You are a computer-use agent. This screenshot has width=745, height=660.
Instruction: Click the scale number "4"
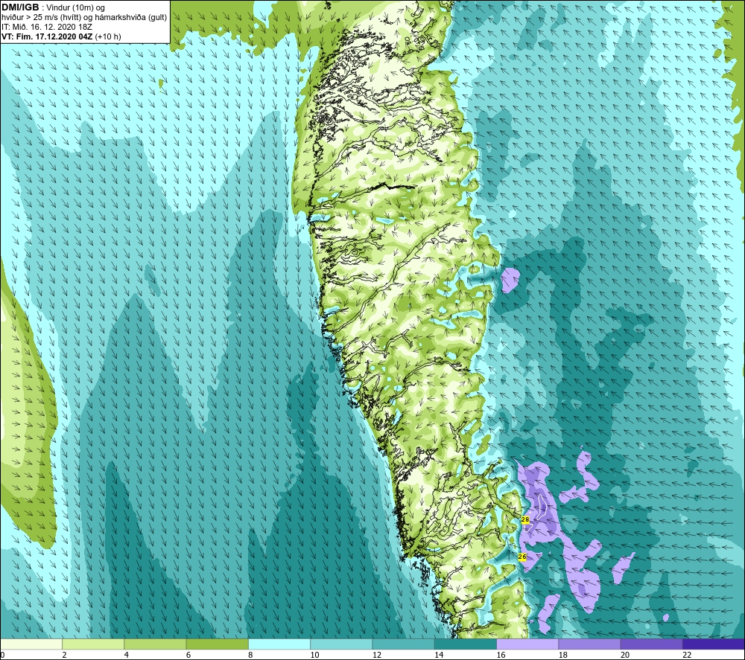pyautogui.click(x=126, y=656)
